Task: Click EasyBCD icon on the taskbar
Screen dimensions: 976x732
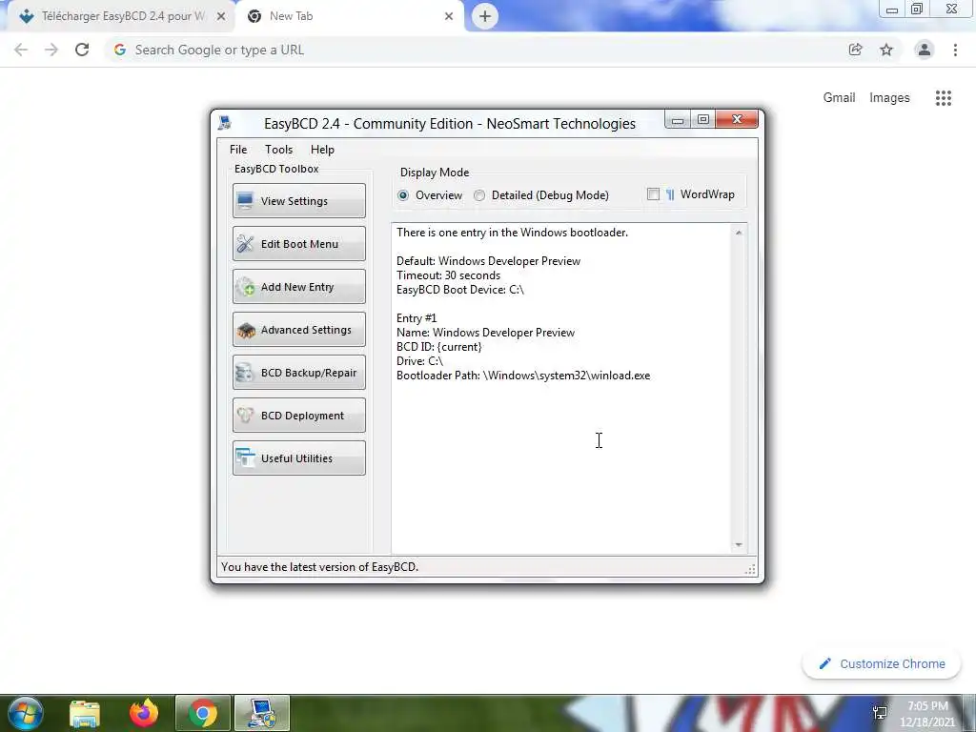Action: pos(261,713)
